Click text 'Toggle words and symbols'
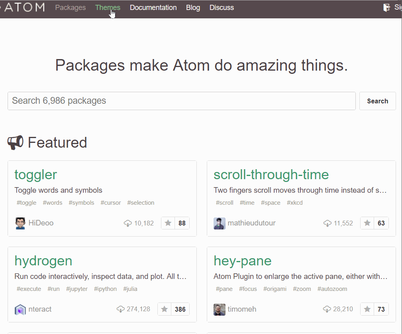This screenshot has height=334, width=402. click(58, 190)
